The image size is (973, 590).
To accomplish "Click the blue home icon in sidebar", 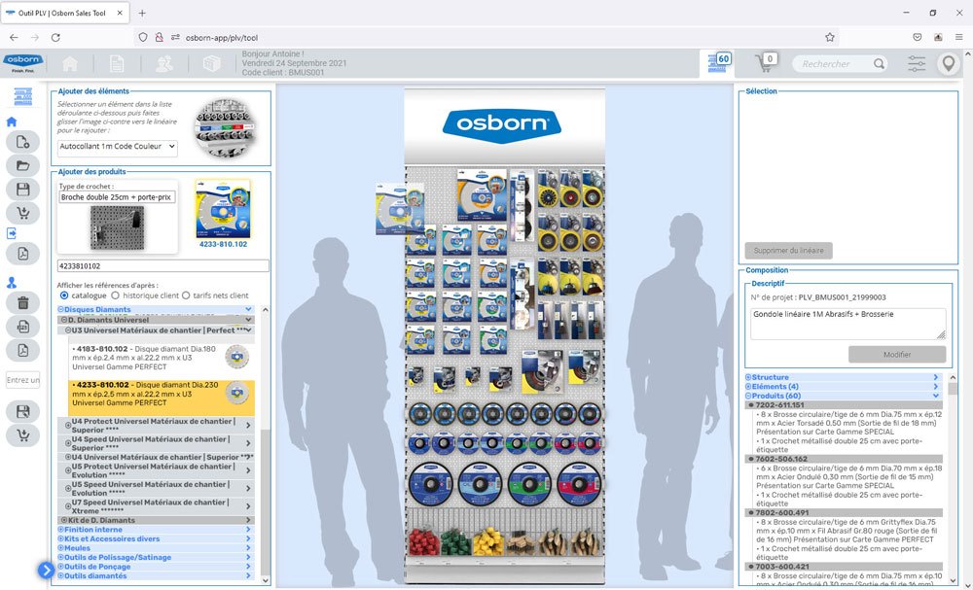I will click(x=12, y=122).
